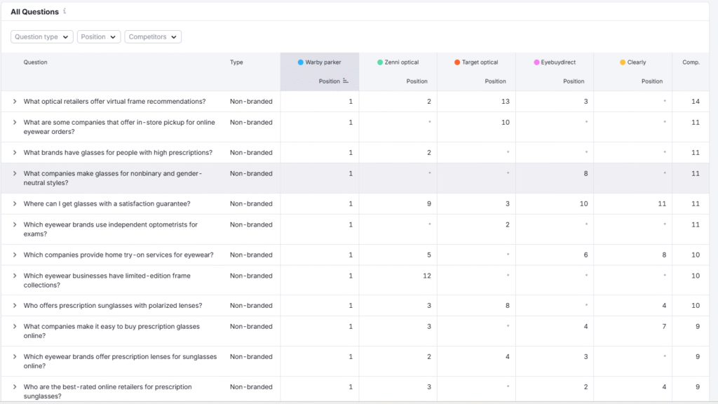The height and width of the screenshot is (404, 718).
Task: Click the Type column header
Action: pos(236,62)
